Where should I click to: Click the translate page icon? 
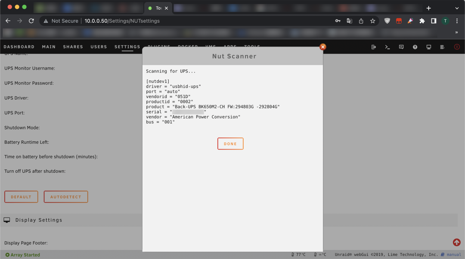(349, 21)
